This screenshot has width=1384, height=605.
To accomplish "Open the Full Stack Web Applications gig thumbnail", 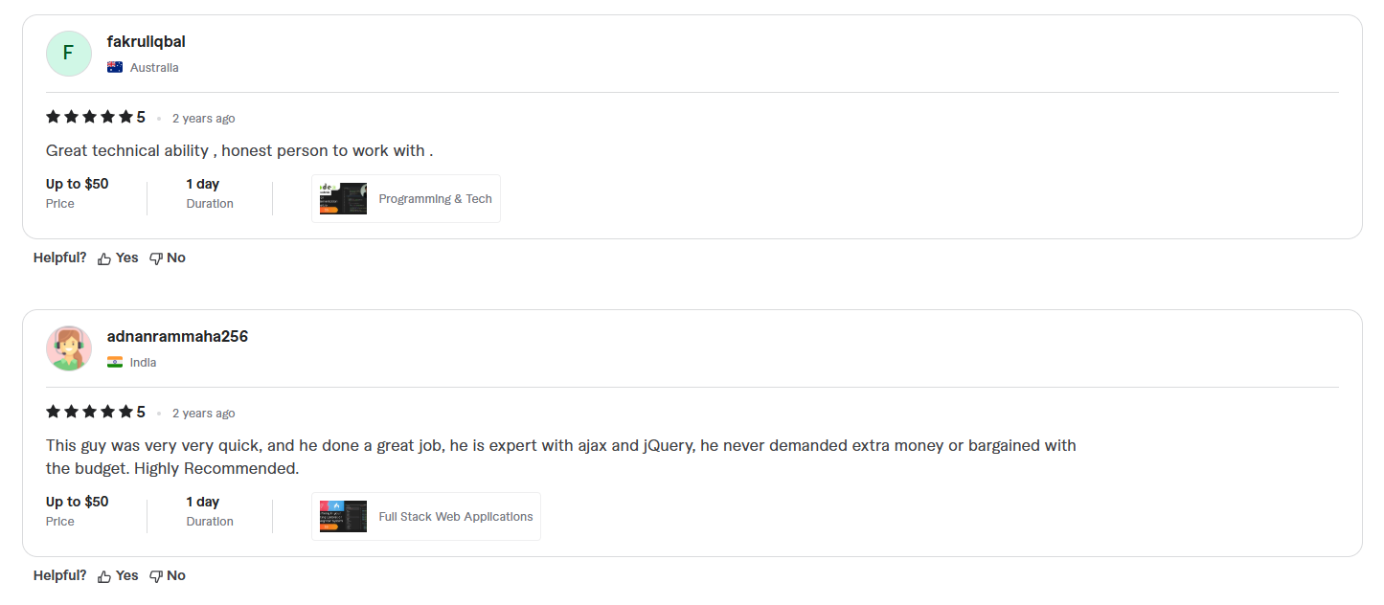I will coord(342,516).
